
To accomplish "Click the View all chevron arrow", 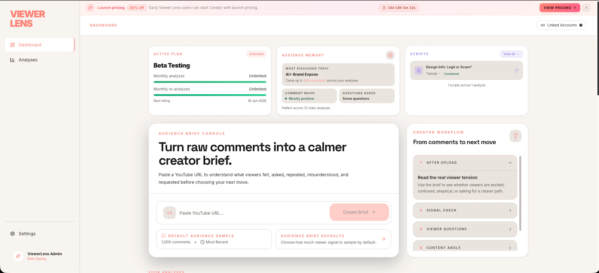I will coord(518,54).
